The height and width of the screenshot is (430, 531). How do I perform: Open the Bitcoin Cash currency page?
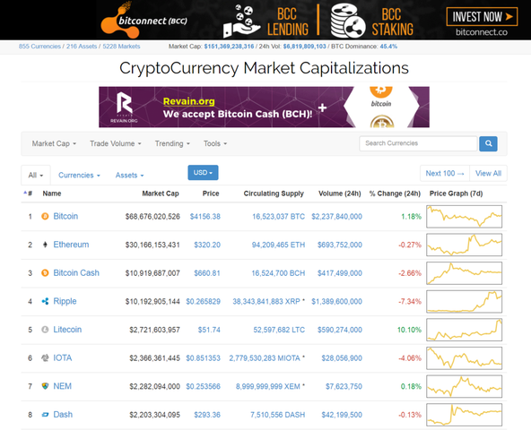coord(76,273)
